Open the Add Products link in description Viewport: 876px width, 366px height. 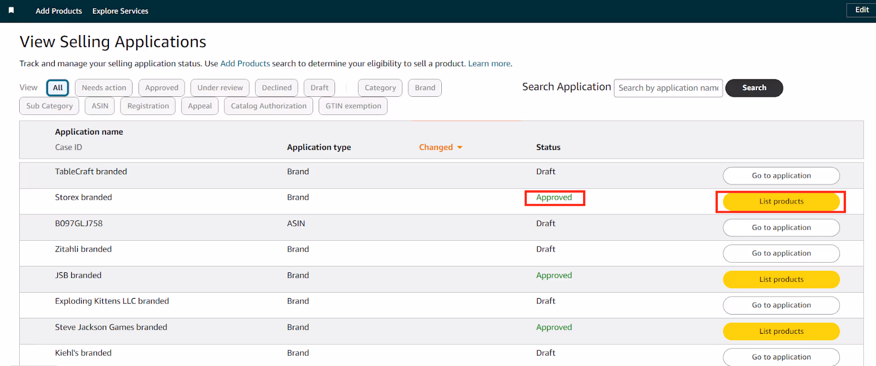pyautogui.click(x=245, y=63)
